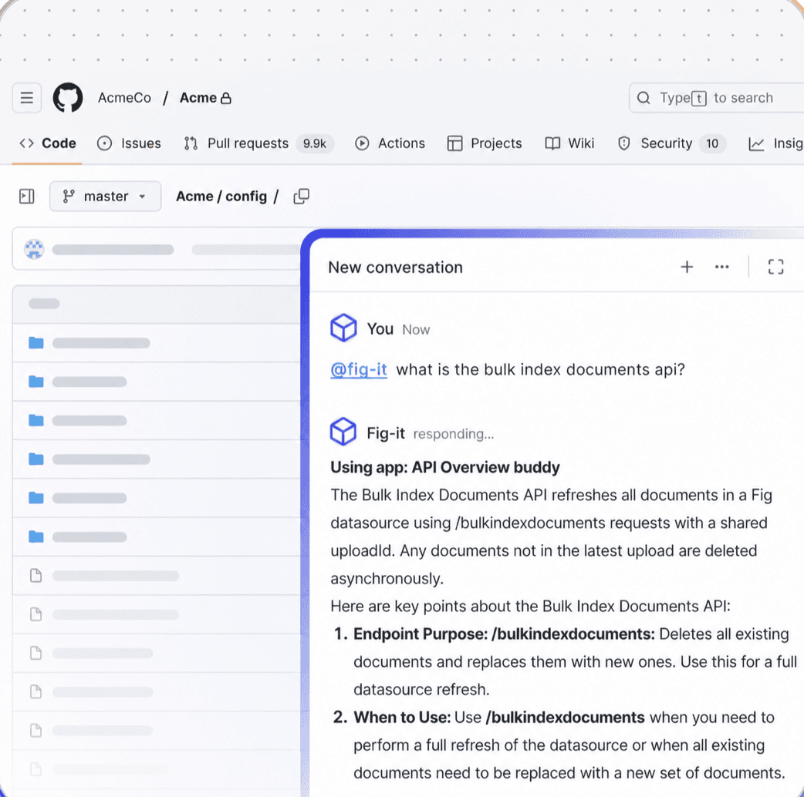Image resolution: width=804 pixels, height=797 pixels.
Task: Focus the 'Type / to search' box
Action: 716,98
